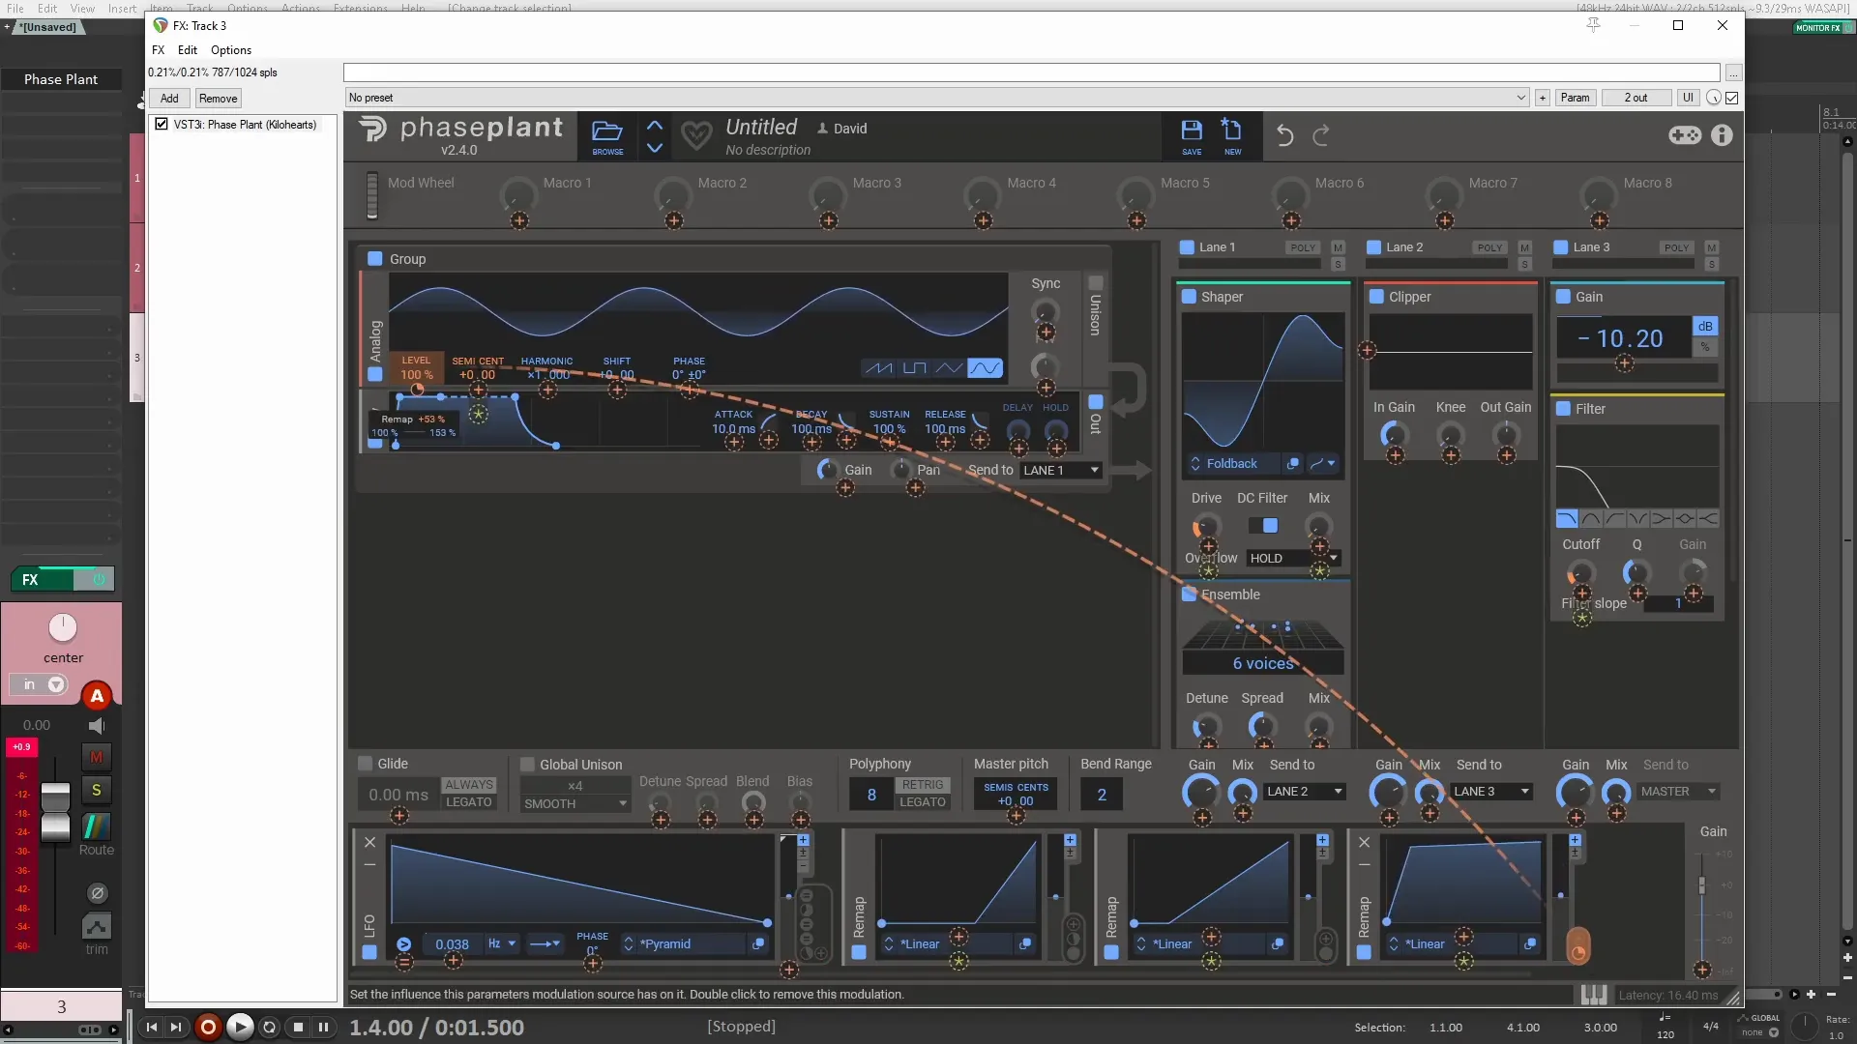Favorite the preset with heart icon
This screenshot has height=1044, width=1857.
click(x=696, y=135)
